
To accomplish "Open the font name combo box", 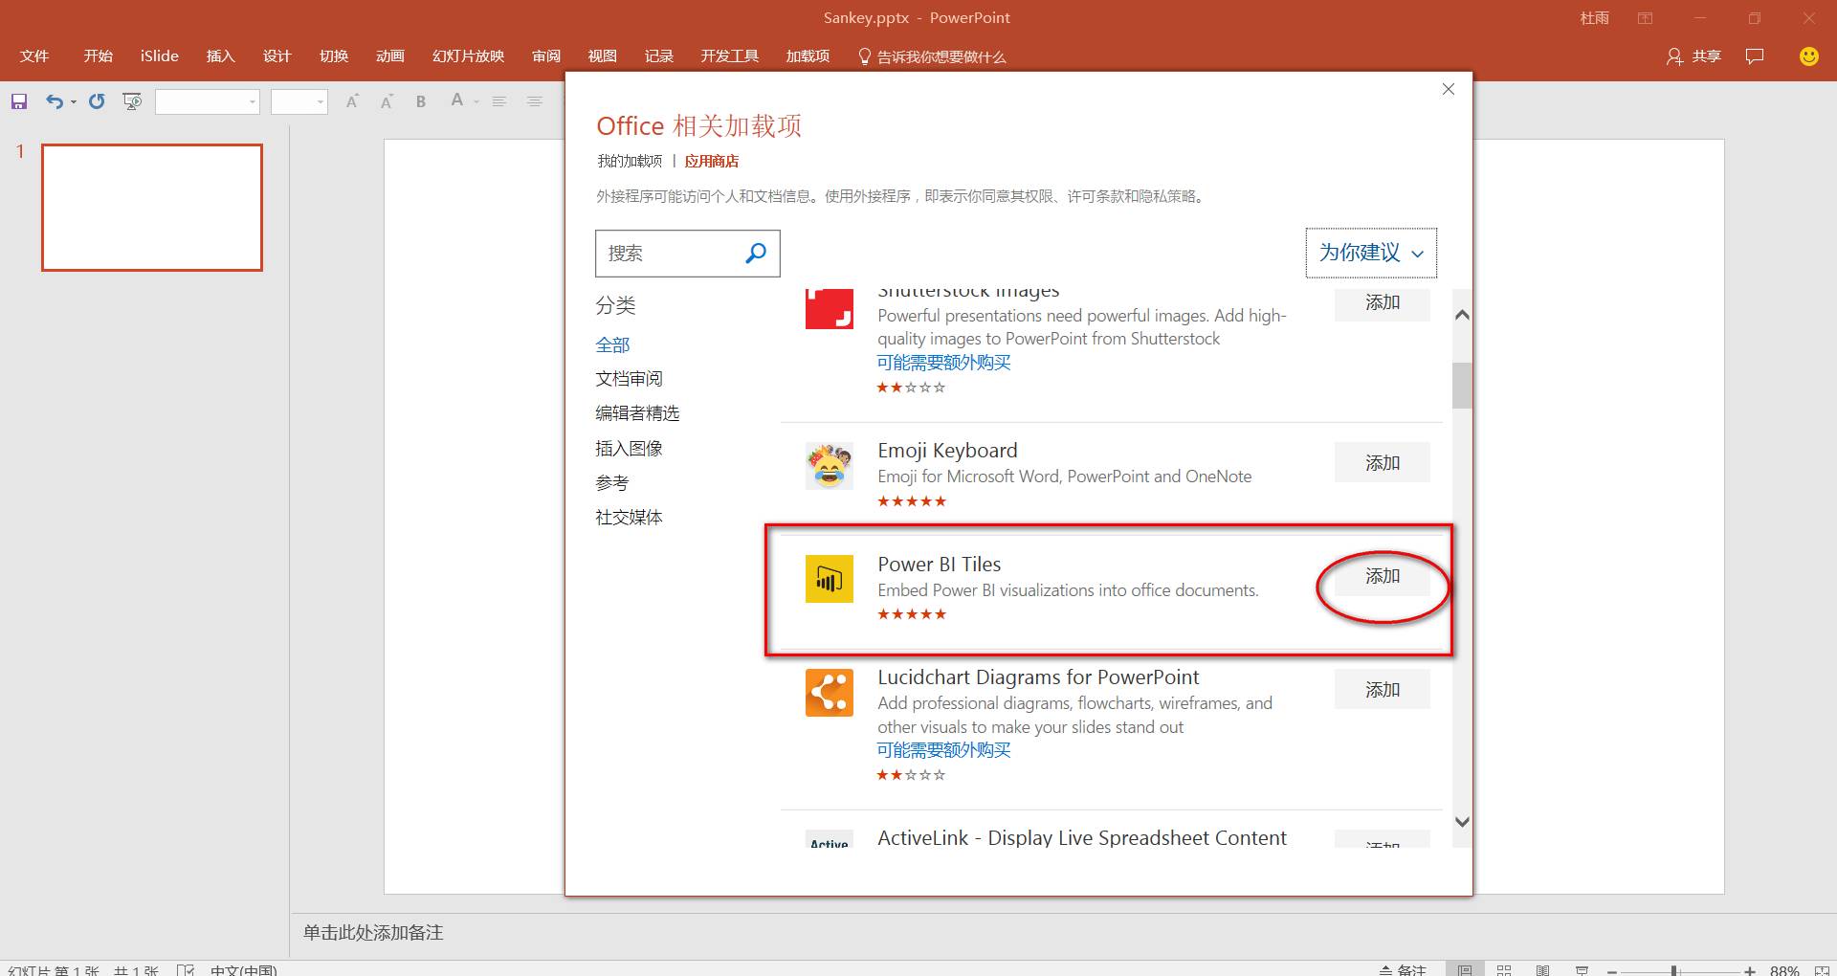I will [208, 101].
